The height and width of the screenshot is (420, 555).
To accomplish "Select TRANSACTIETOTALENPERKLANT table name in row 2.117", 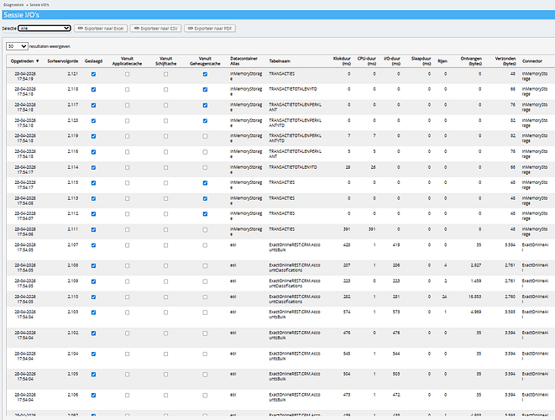I will click(296, 108).
